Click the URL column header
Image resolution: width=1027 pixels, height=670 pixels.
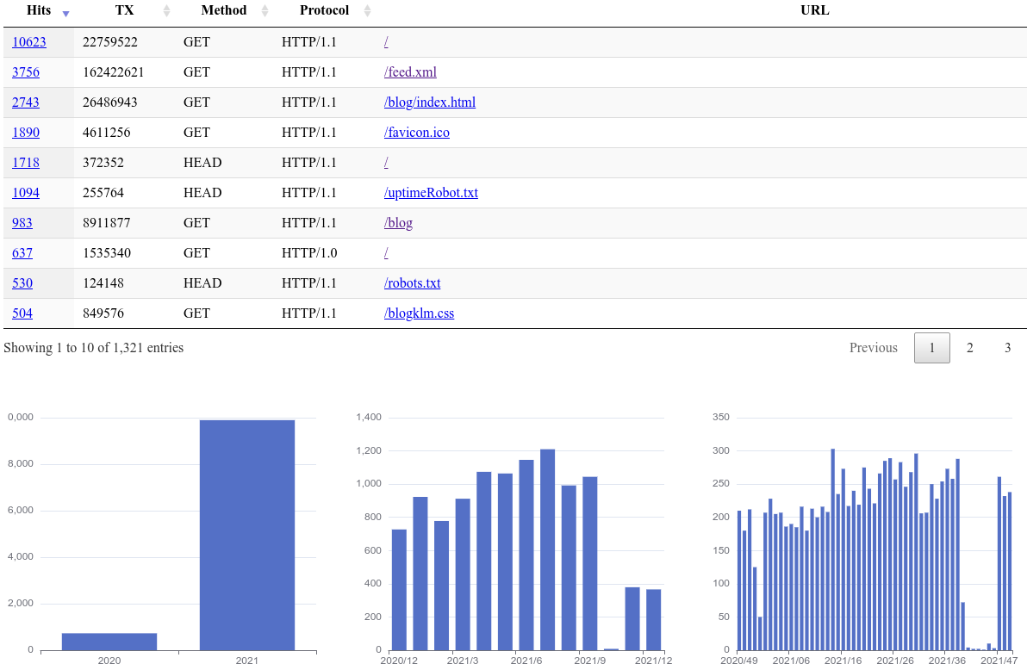click(x=814, y=11)
